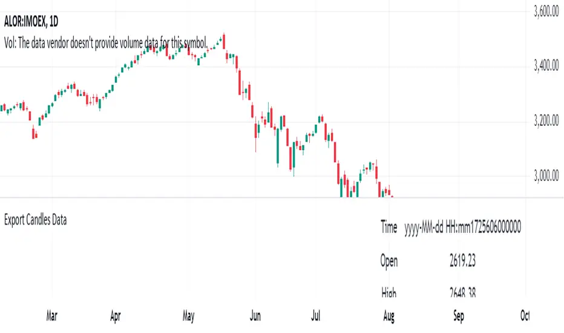Image resolution: width=564 pixels, height=333 pixels.
Task: Click the May month label
Action: coord(189,315)
